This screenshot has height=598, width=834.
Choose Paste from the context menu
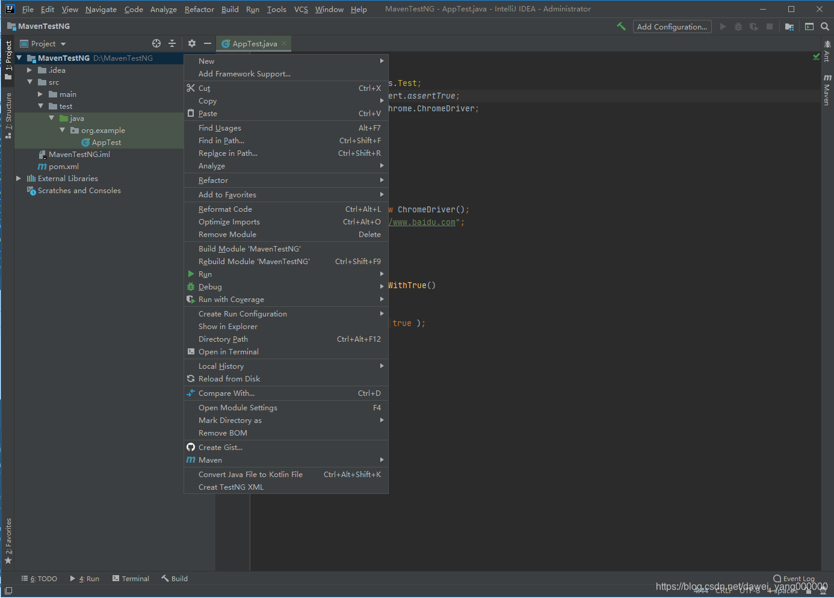click(x=286, y=113)
